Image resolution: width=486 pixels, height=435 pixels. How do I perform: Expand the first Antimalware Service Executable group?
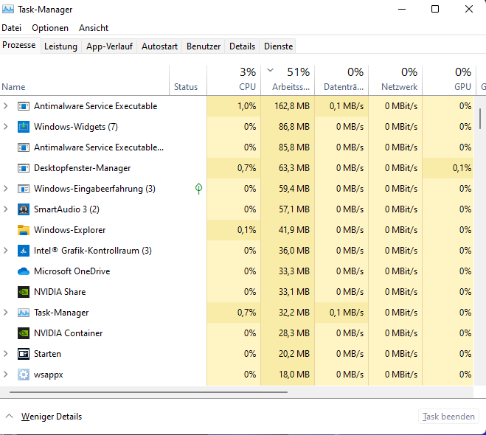point(6,106)
